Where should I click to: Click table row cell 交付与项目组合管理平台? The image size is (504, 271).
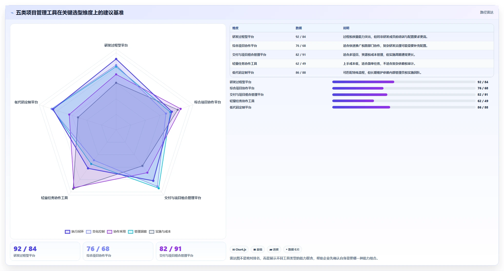pyautogui.click(x=249, y=55)
